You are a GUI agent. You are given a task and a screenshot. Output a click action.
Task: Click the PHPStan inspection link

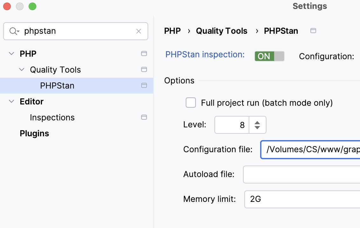(205, 54)
